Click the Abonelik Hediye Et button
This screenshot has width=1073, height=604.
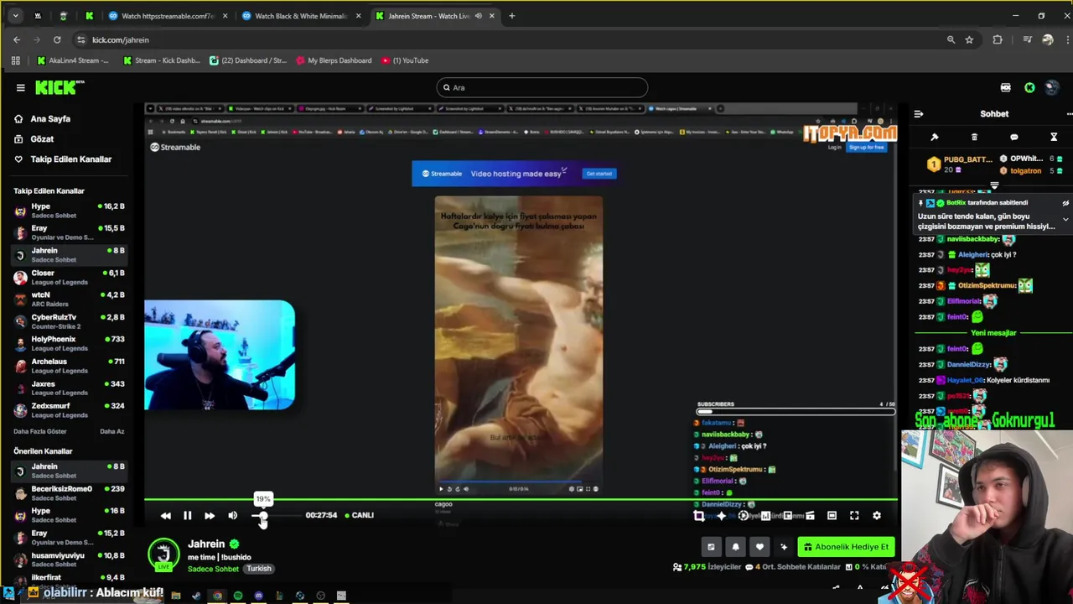click(x=846, y=547)
